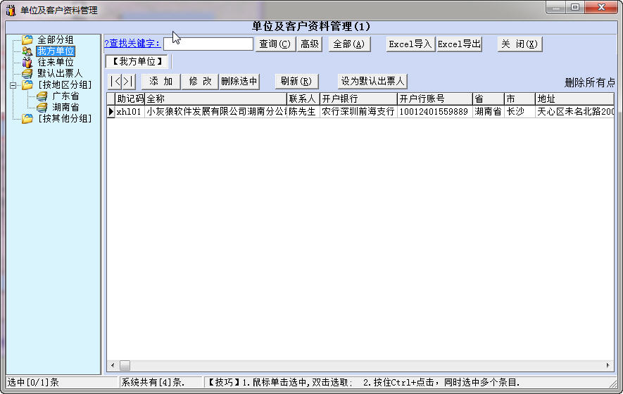Collapse the [按地区分组] tree node
This screenshot has height=394, width=623.
[x=13, y=85]
